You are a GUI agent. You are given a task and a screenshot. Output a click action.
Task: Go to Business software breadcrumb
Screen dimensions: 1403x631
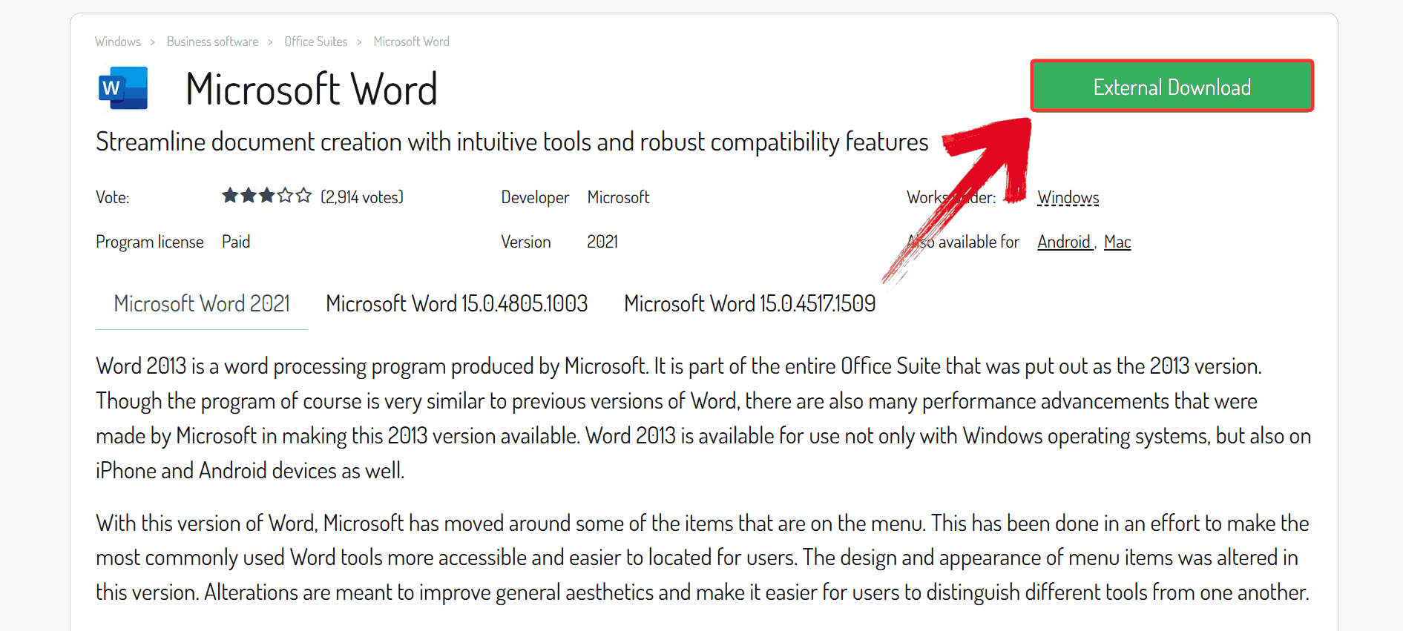213,42
